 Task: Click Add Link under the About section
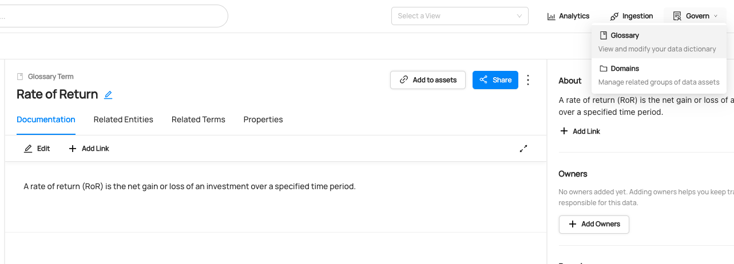pyautogui.click(x=580, y=131)
